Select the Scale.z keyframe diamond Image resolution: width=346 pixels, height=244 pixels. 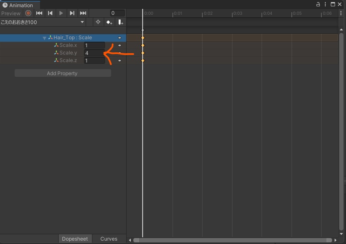tap(143, 60)
